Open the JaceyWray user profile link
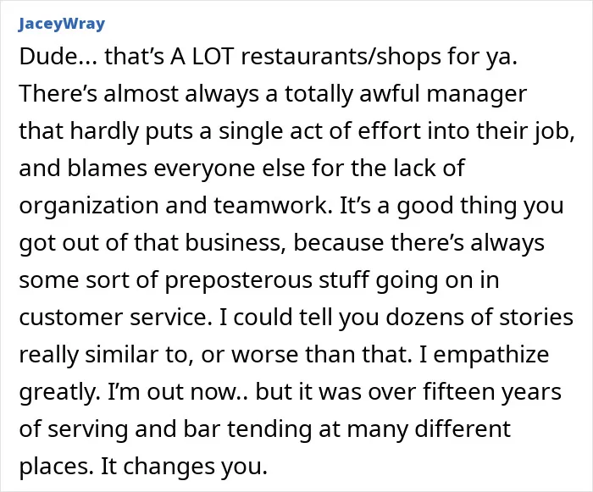This screenshot has height=492, width=593. (61, 25)
